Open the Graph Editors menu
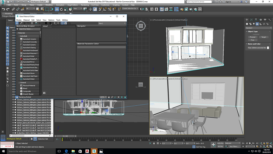273x154 pixels. click(x=72, y=5)
